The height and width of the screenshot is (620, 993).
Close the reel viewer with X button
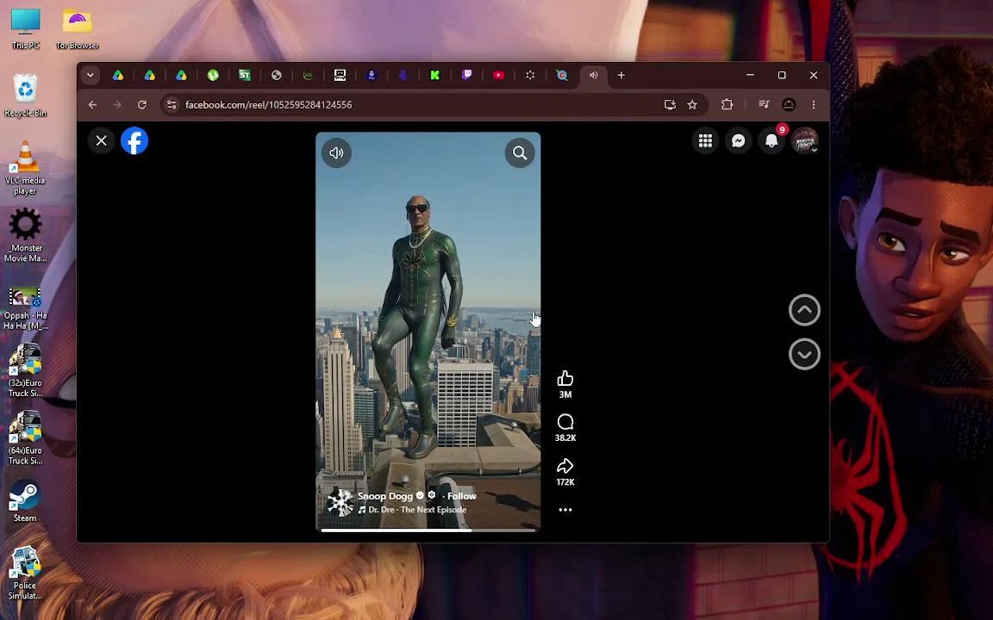[102, 140]
